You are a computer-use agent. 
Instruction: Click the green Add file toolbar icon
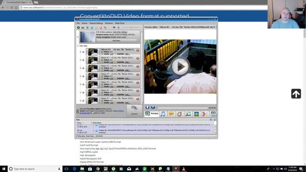[x=78, y=28]
